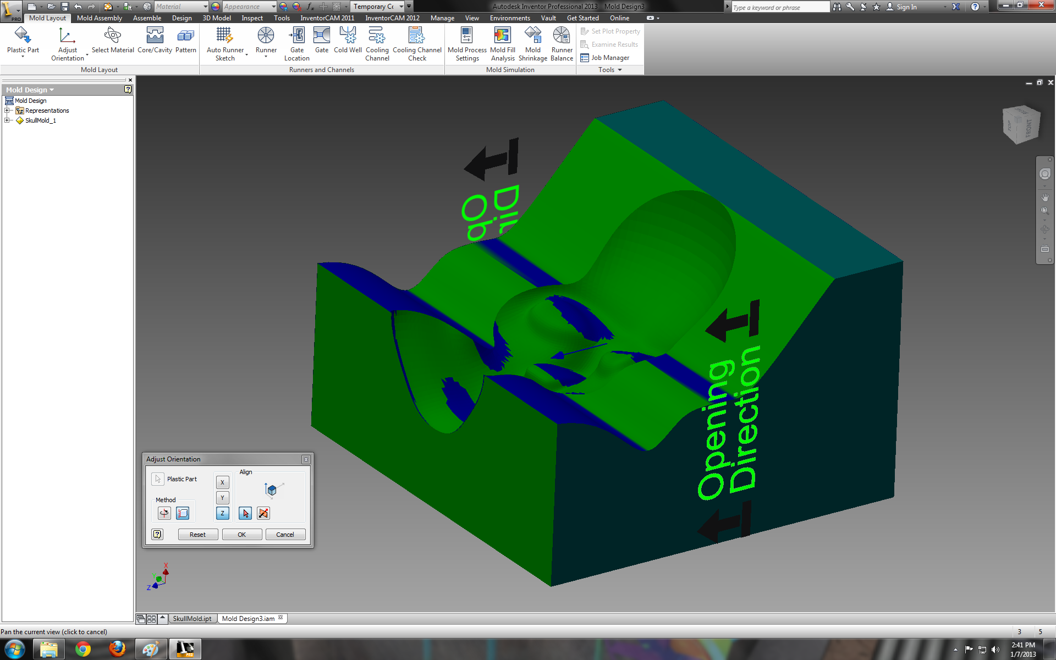Launch the Core/Cavity tool
The image size is (1056, 660).
155,40
